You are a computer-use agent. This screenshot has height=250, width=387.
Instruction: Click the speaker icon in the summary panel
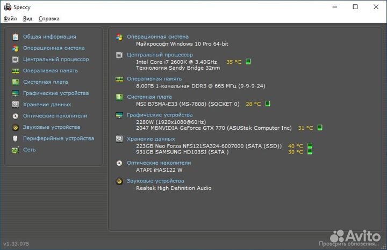coord(119,181)
